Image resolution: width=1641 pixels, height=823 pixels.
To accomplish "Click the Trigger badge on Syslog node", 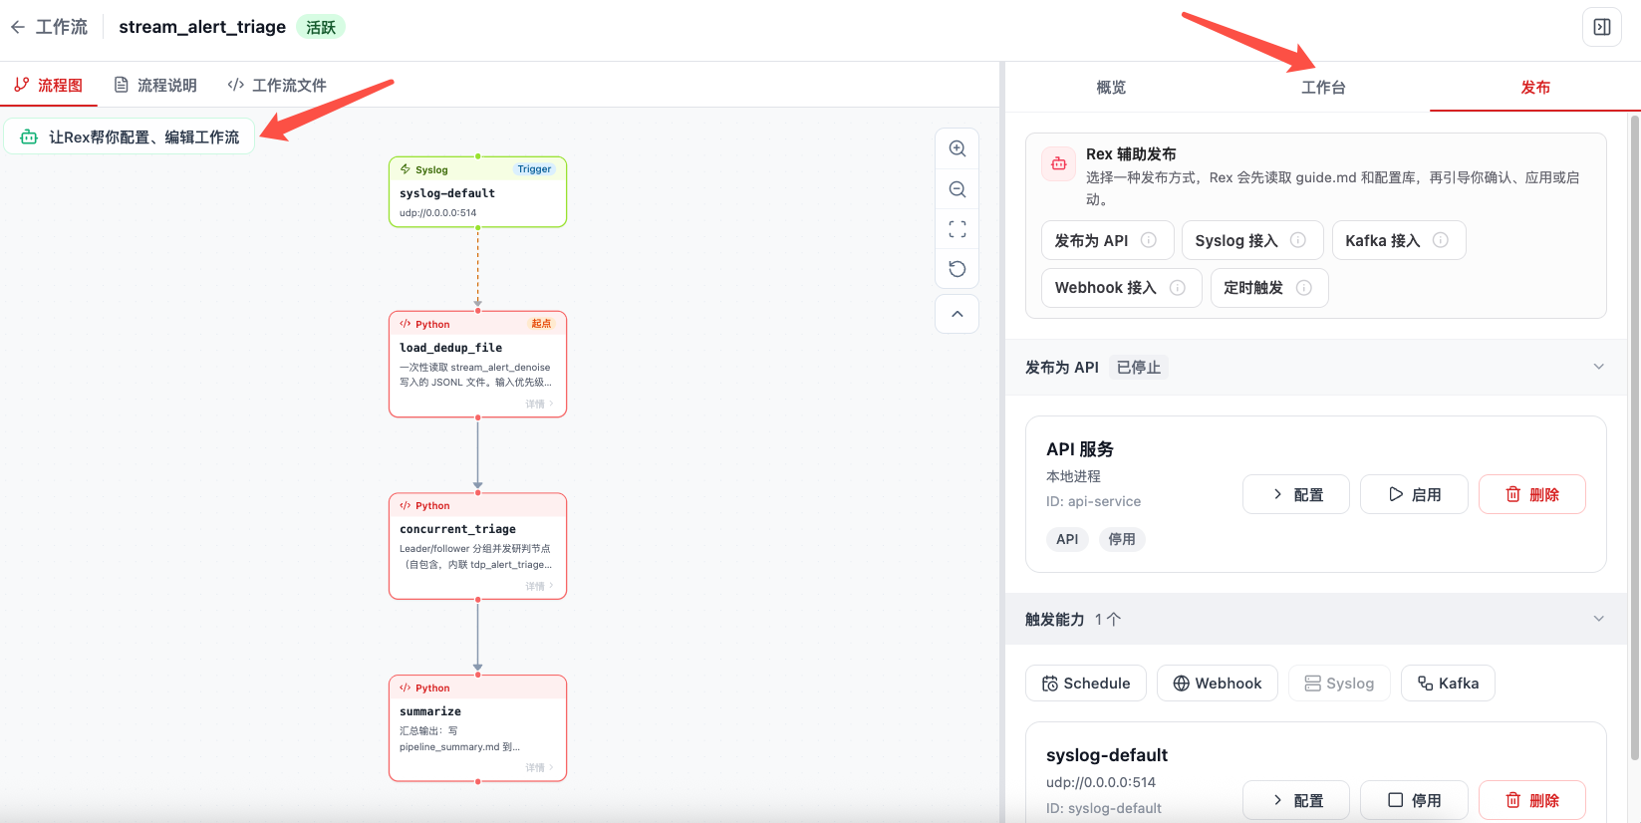I will pos(534,169).
